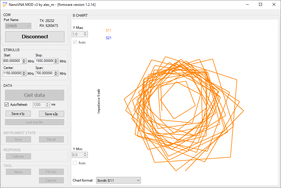Screen dimensions: 281x188
Task: Click the Start frequency input field
Action: tap(13, 61)
